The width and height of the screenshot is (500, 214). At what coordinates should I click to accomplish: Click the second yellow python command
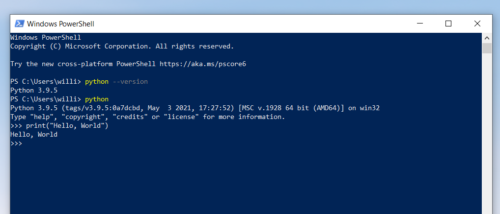pos(97,99)
